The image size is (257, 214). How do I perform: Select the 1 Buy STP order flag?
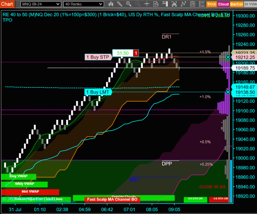[x=98, y=57]
